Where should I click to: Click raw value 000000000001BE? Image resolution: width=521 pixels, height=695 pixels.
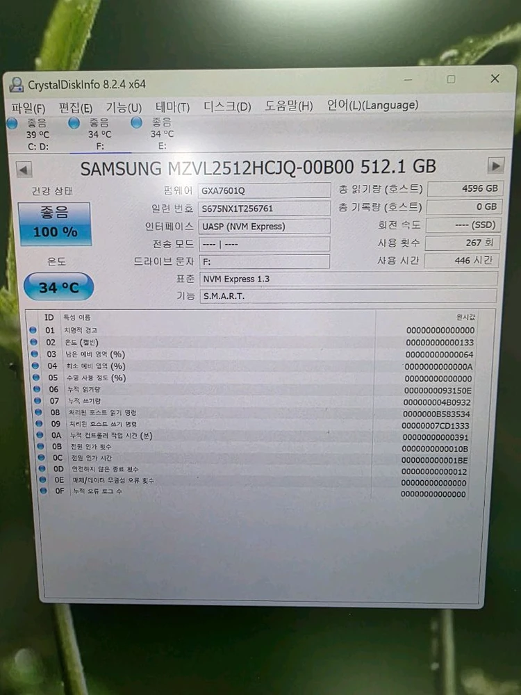434,460
